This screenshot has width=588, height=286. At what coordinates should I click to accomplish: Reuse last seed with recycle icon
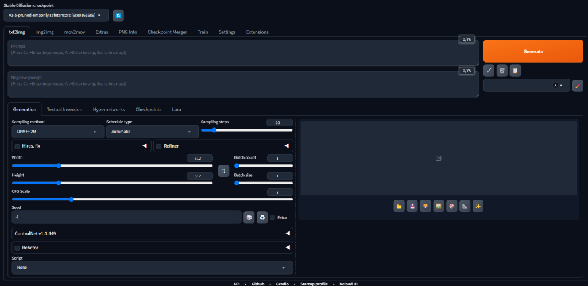tap(262, 217)
